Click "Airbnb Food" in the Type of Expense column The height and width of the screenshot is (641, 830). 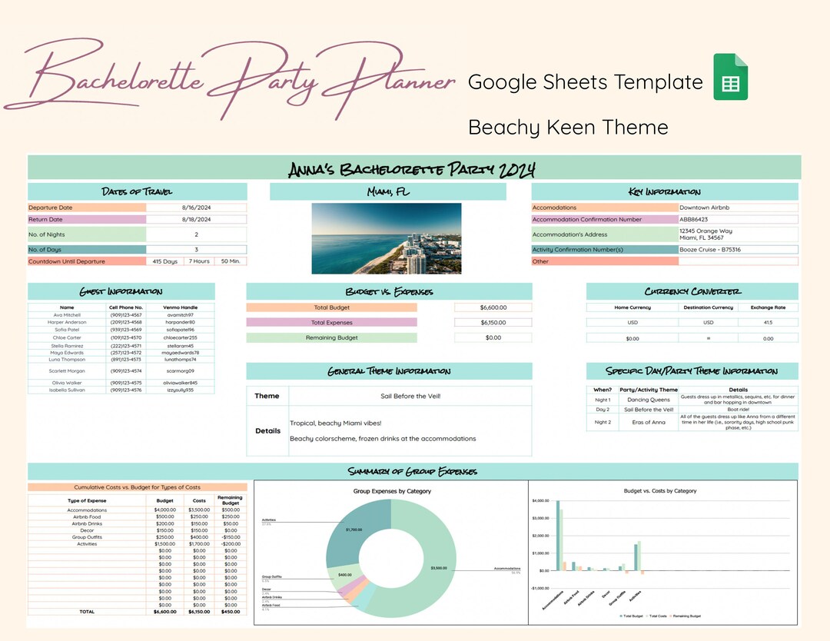click(87, 516)
